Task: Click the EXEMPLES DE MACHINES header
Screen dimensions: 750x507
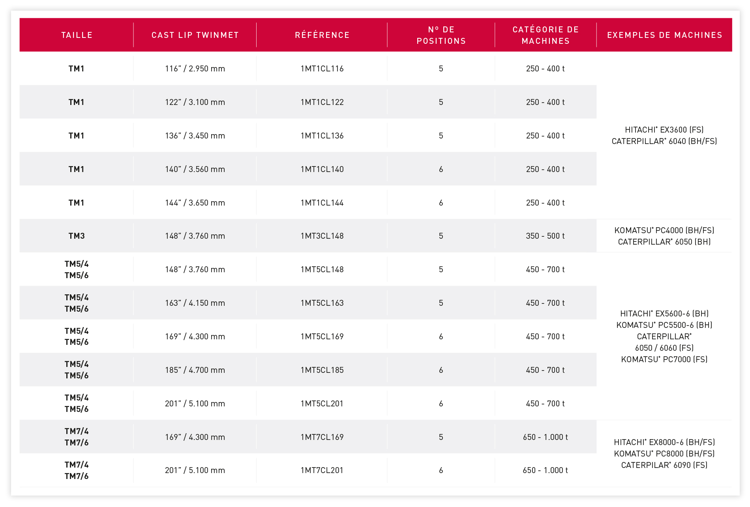Action: pos(664,35)
